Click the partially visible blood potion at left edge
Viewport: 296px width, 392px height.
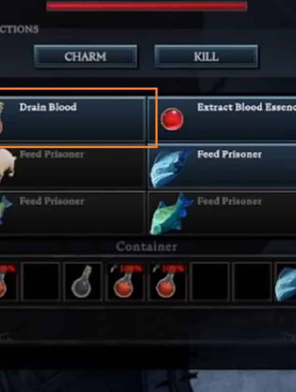tap(7, 282)
